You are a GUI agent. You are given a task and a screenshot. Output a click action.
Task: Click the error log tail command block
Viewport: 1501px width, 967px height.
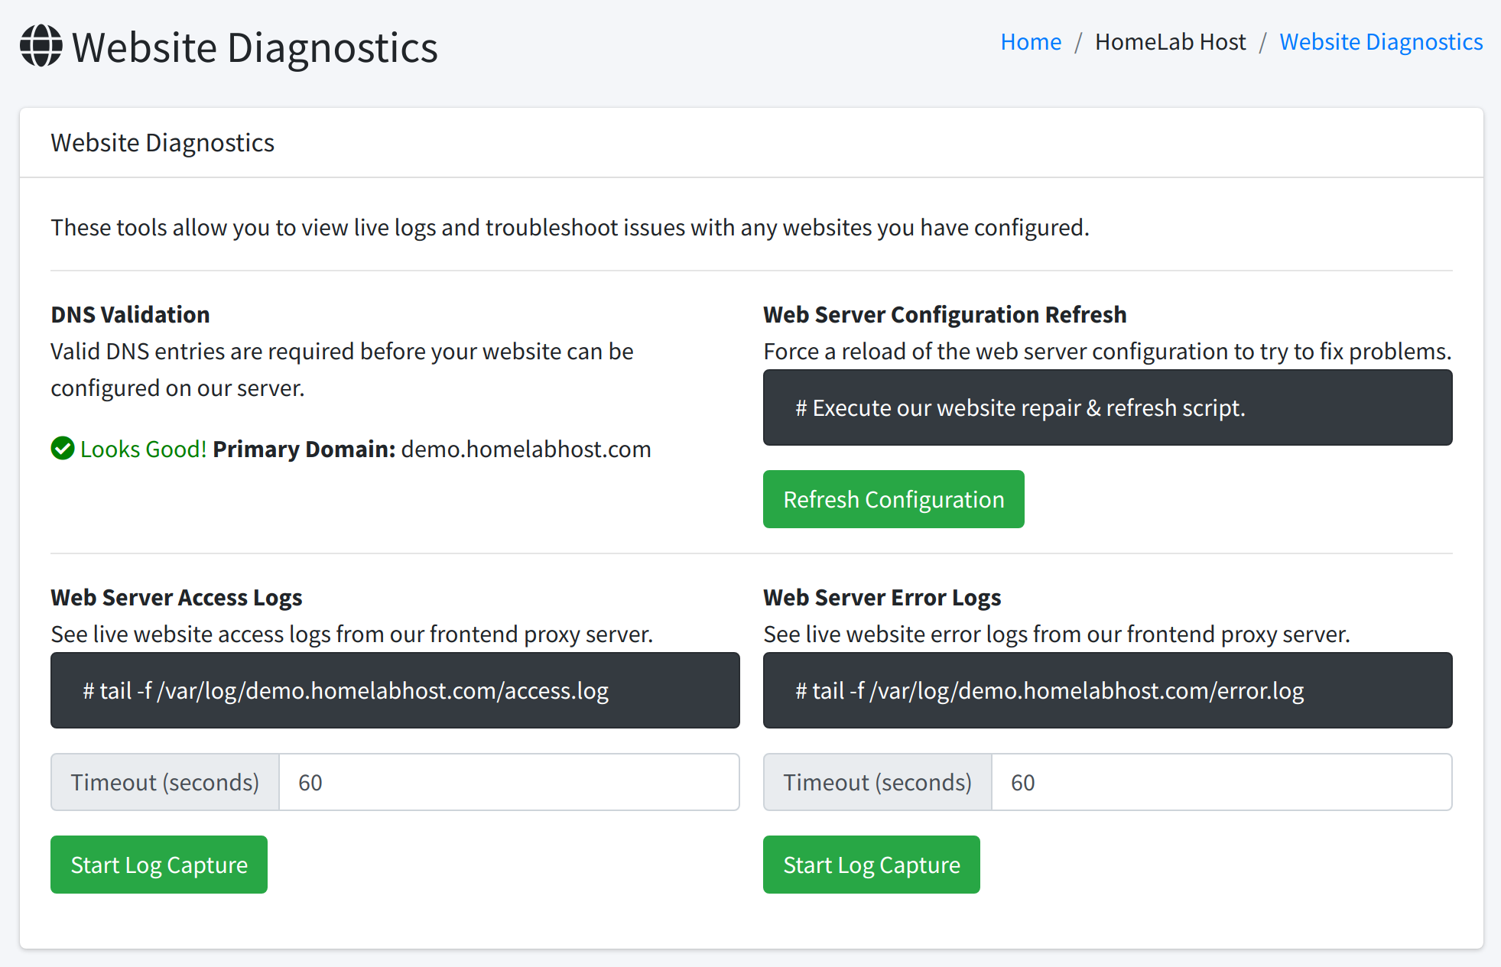pos(1107,690)
